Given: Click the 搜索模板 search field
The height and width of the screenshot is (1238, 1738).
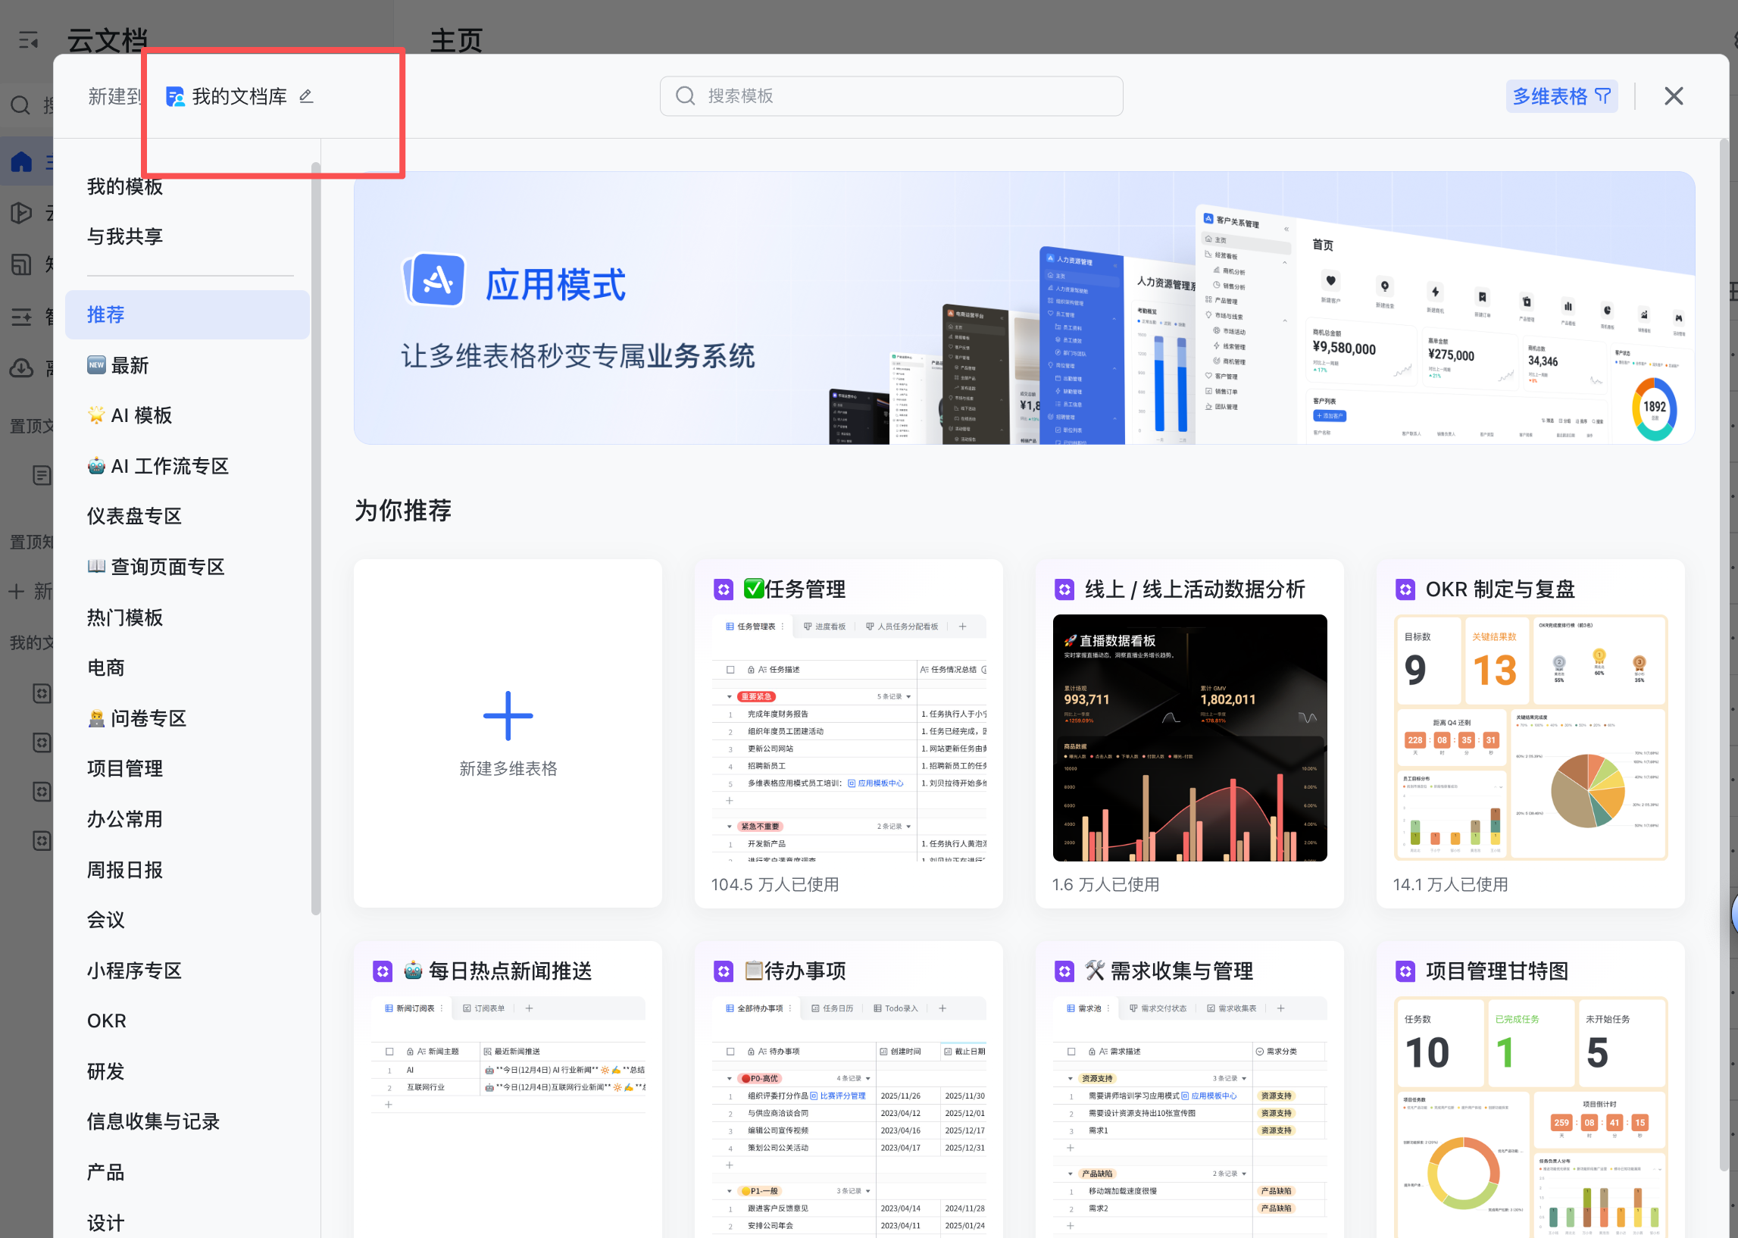Looking at the screenshot, I should click(890, 96).
